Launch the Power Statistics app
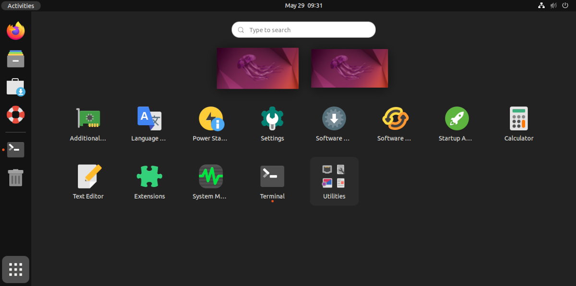Screen dimensions: 576x286 [211, 119]
